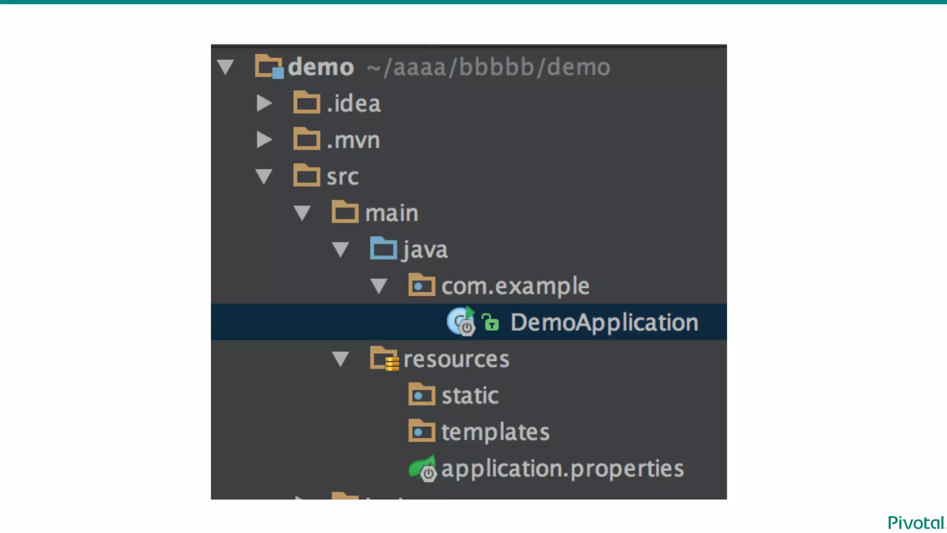Click the demo project module folder icon

[x=269, y=67]
